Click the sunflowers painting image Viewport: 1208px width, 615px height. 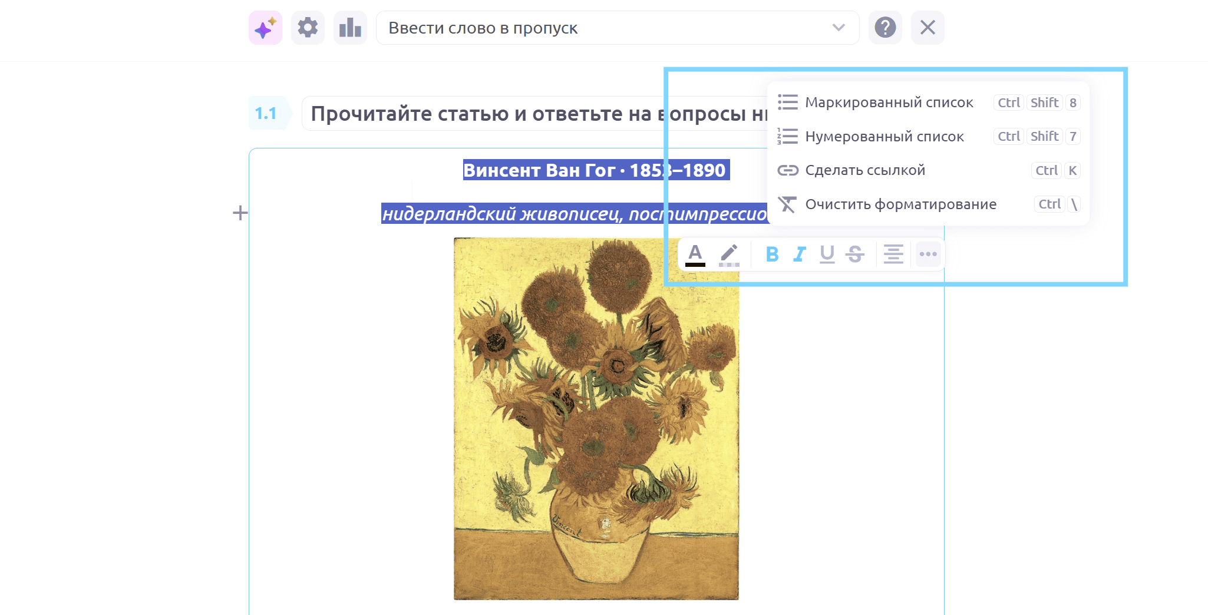596,419
